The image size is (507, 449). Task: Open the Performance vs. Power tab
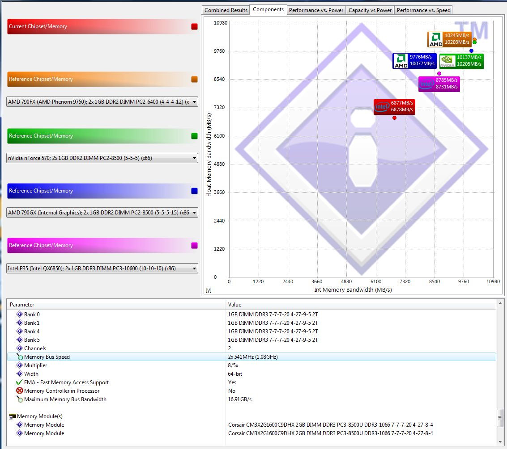(x=316, y=10)
